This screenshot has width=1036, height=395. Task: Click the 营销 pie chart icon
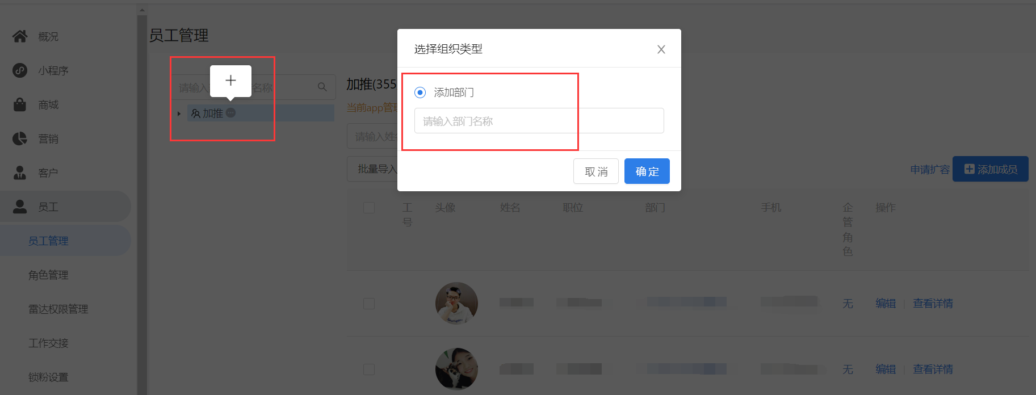tap(20, 138)
